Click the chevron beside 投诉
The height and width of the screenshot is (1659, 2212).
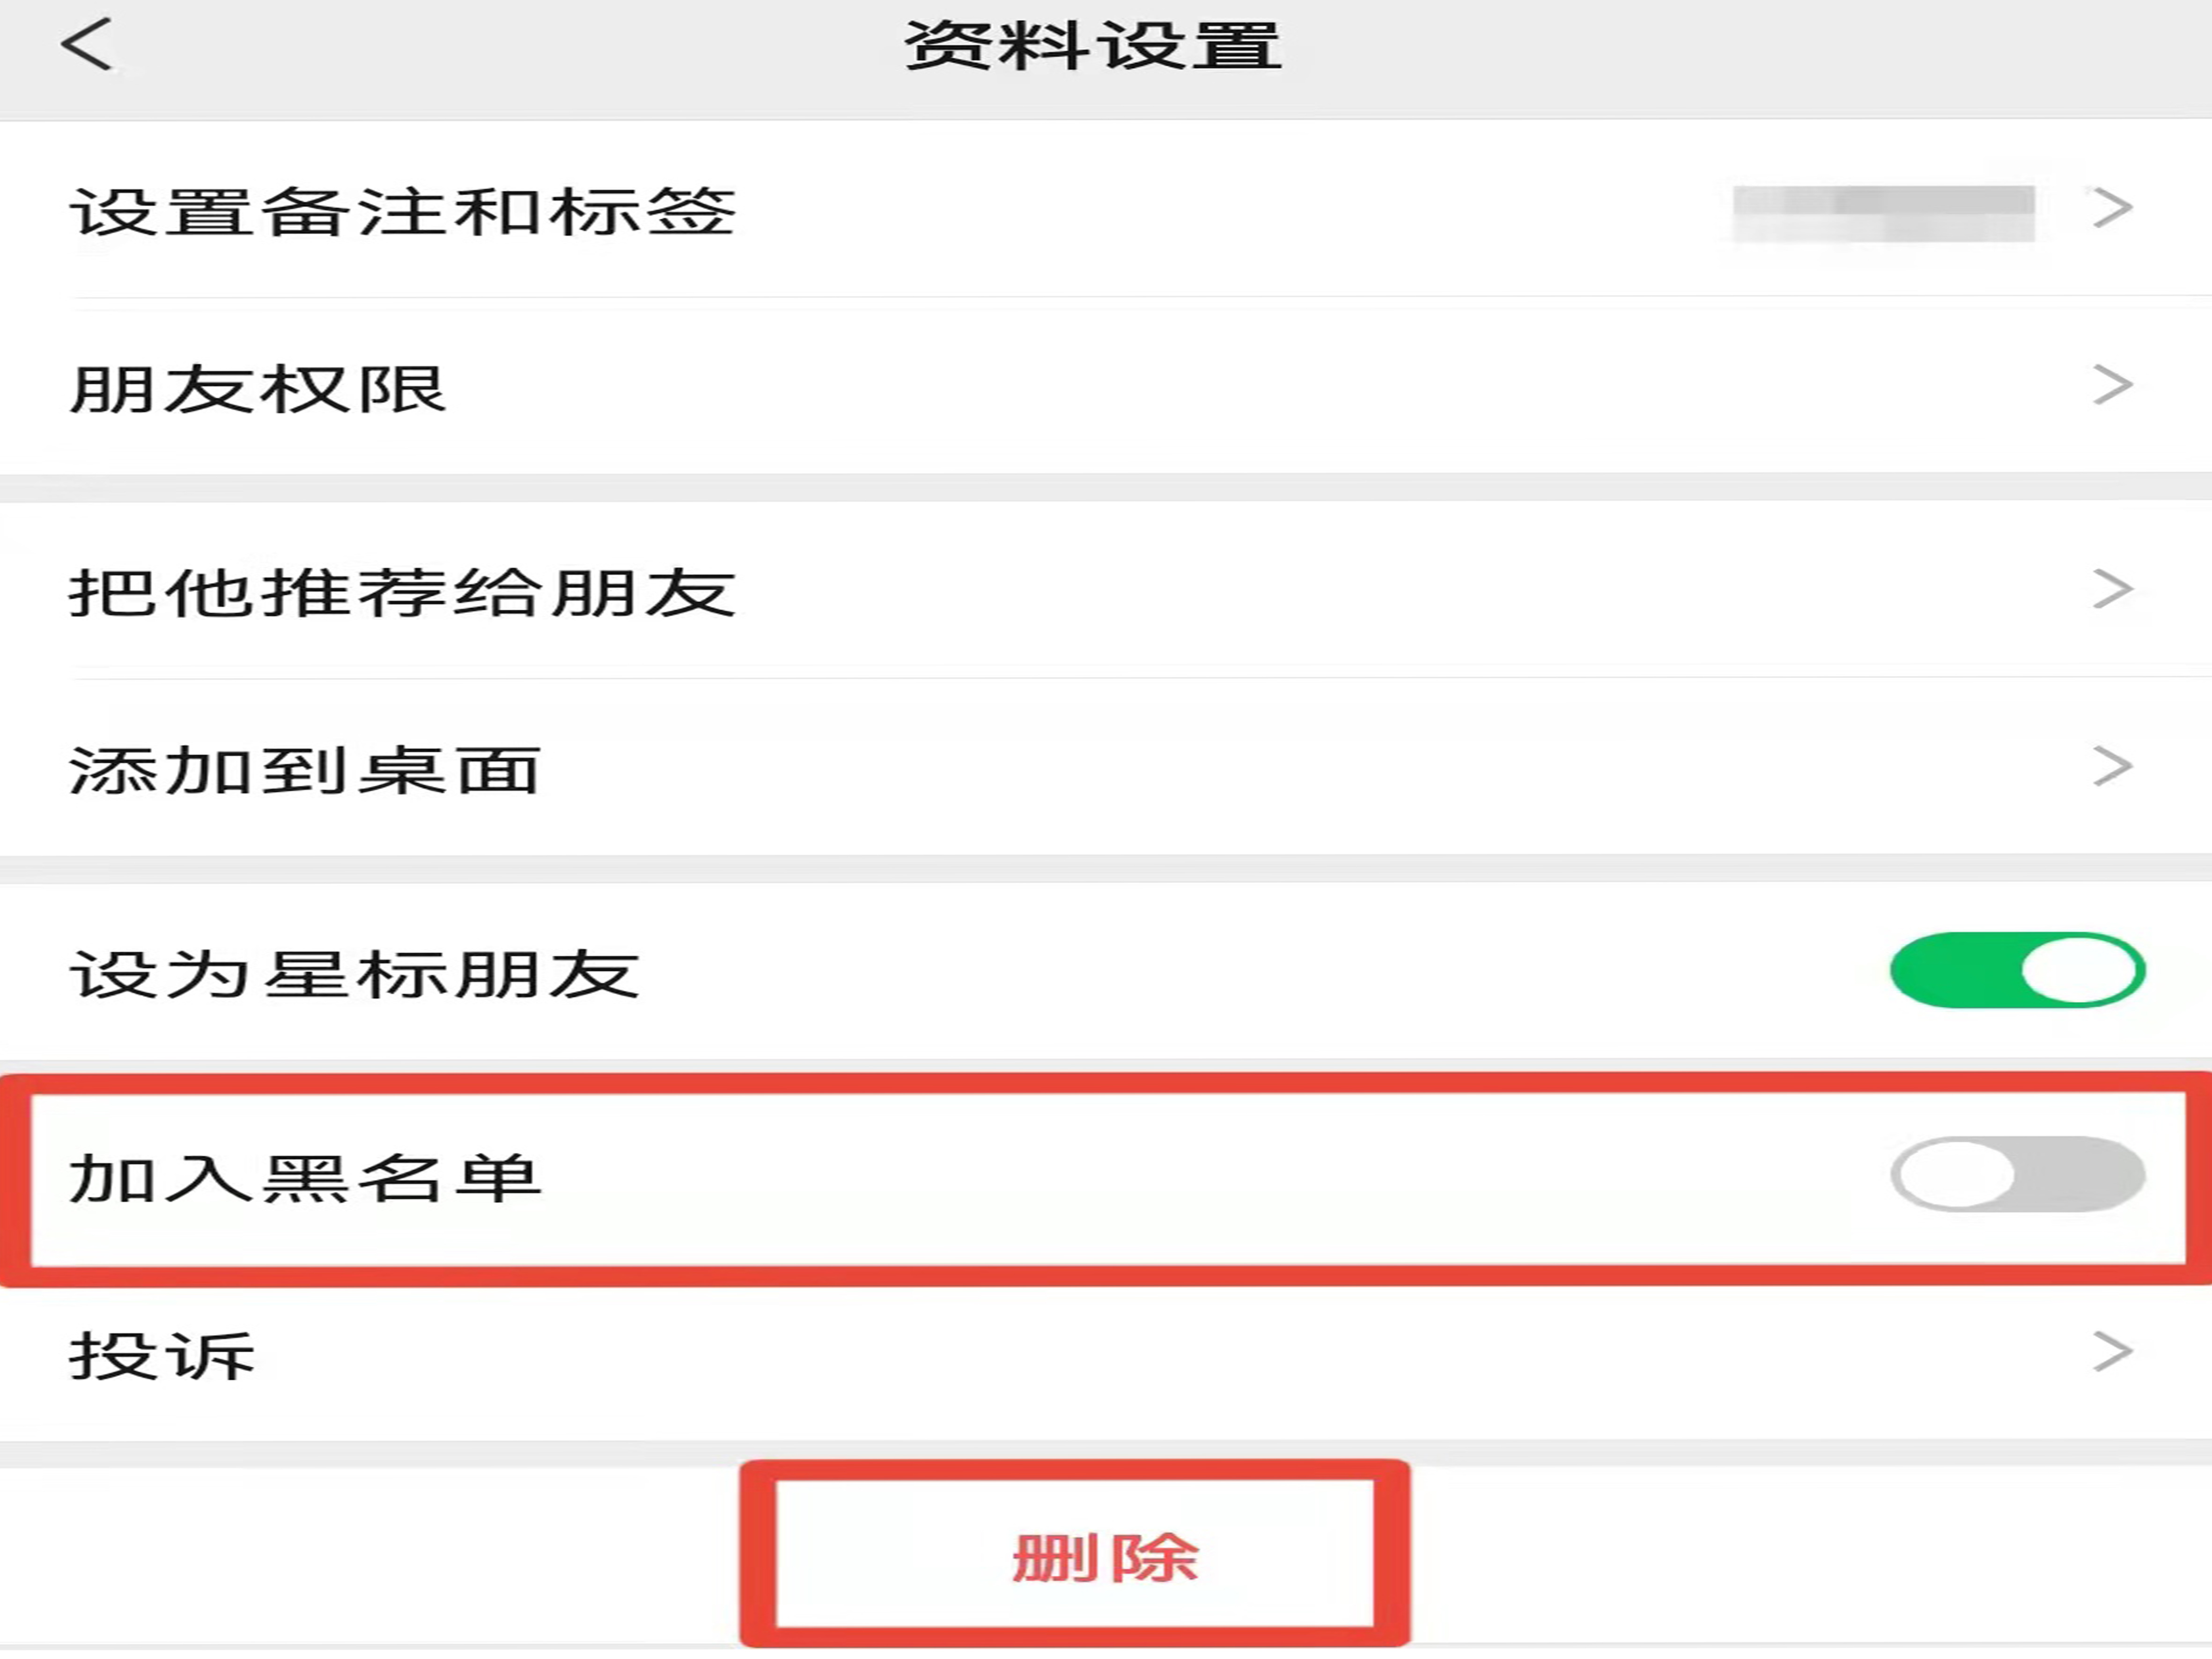tap(2113, 1352)
